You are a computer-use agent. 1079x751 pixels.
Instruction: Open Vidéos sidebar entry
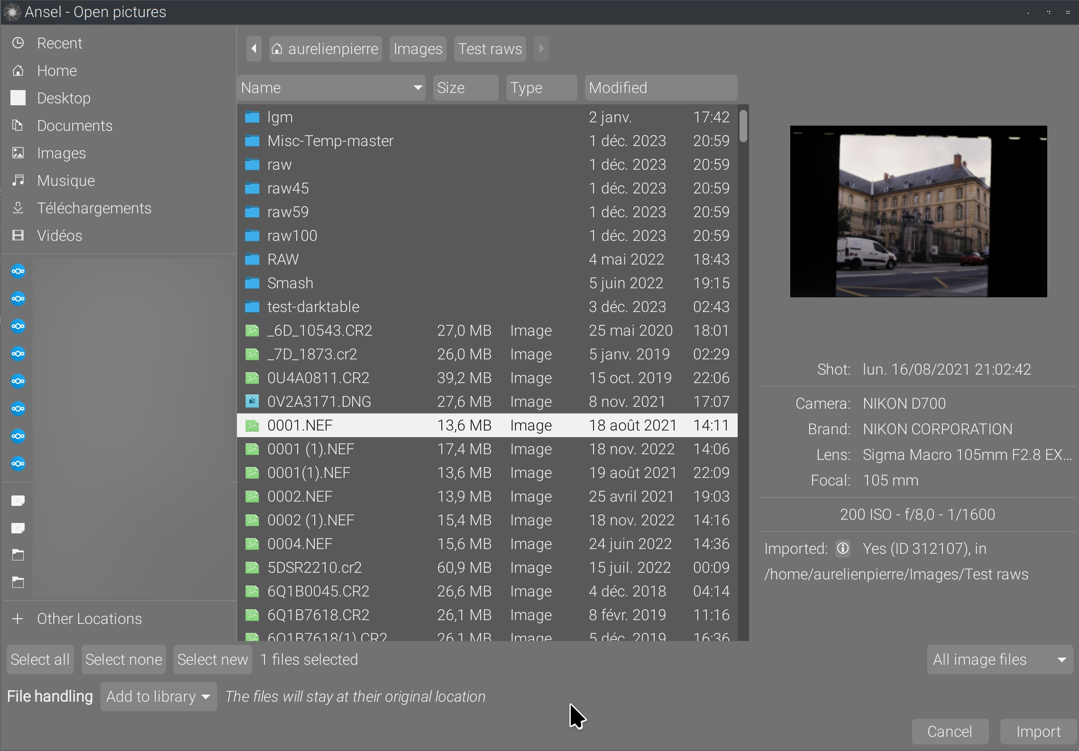click(119, 236)
